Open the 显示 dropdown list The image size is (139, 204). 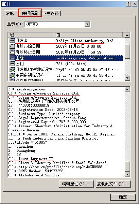[x=87, y=24]
